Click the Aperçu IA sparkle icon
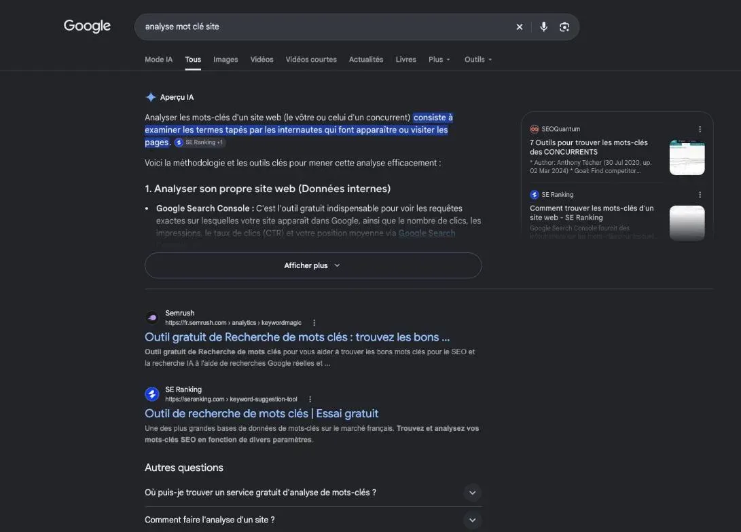This screenshot has width=741, height=532. [x=151, y=97]
